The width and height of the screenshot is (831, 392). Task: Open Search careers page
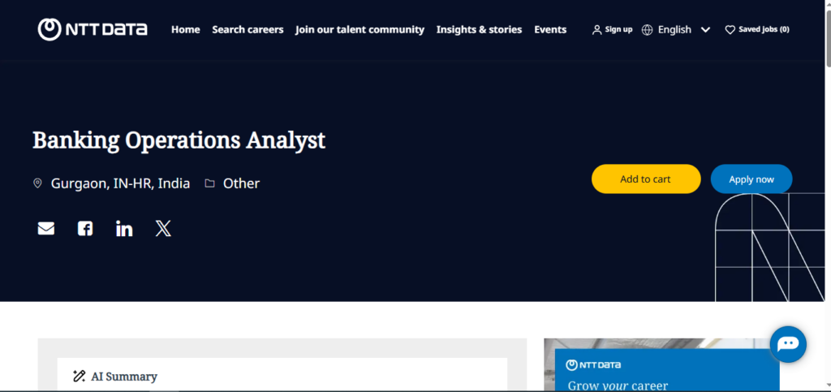tap(248, 30)
